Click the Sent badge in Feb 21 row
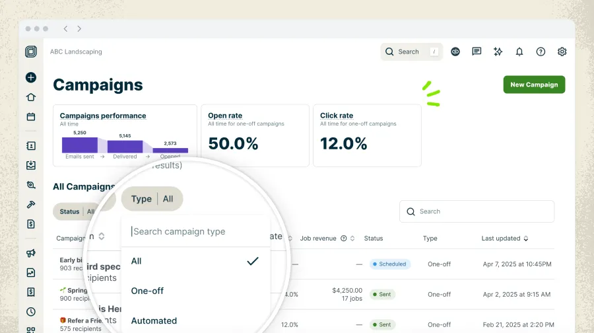This screenshot has height=333, width=594. point(382,324)
